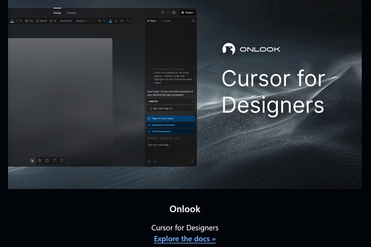This screenshot has width=371, height=247.
Task: Switch to the Code tab
Action: pos(166,21)
